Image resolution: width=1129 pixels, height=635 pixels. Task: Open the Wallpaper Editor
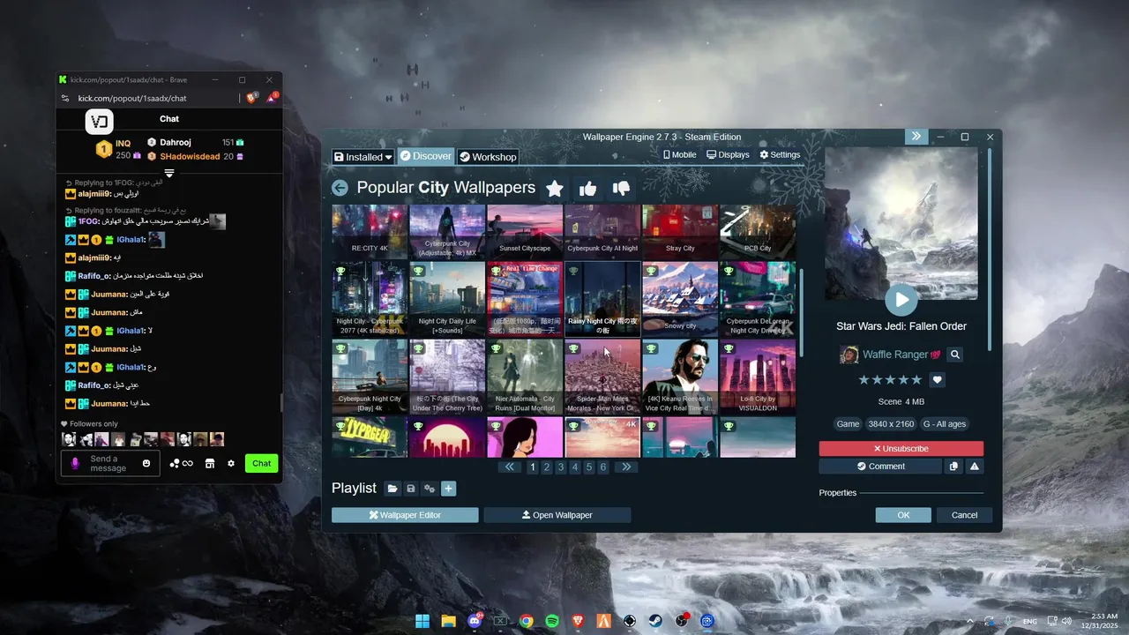405,515
